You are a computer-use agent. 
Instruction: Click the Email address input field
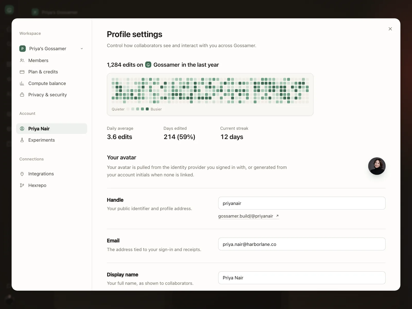click(302, 244)
